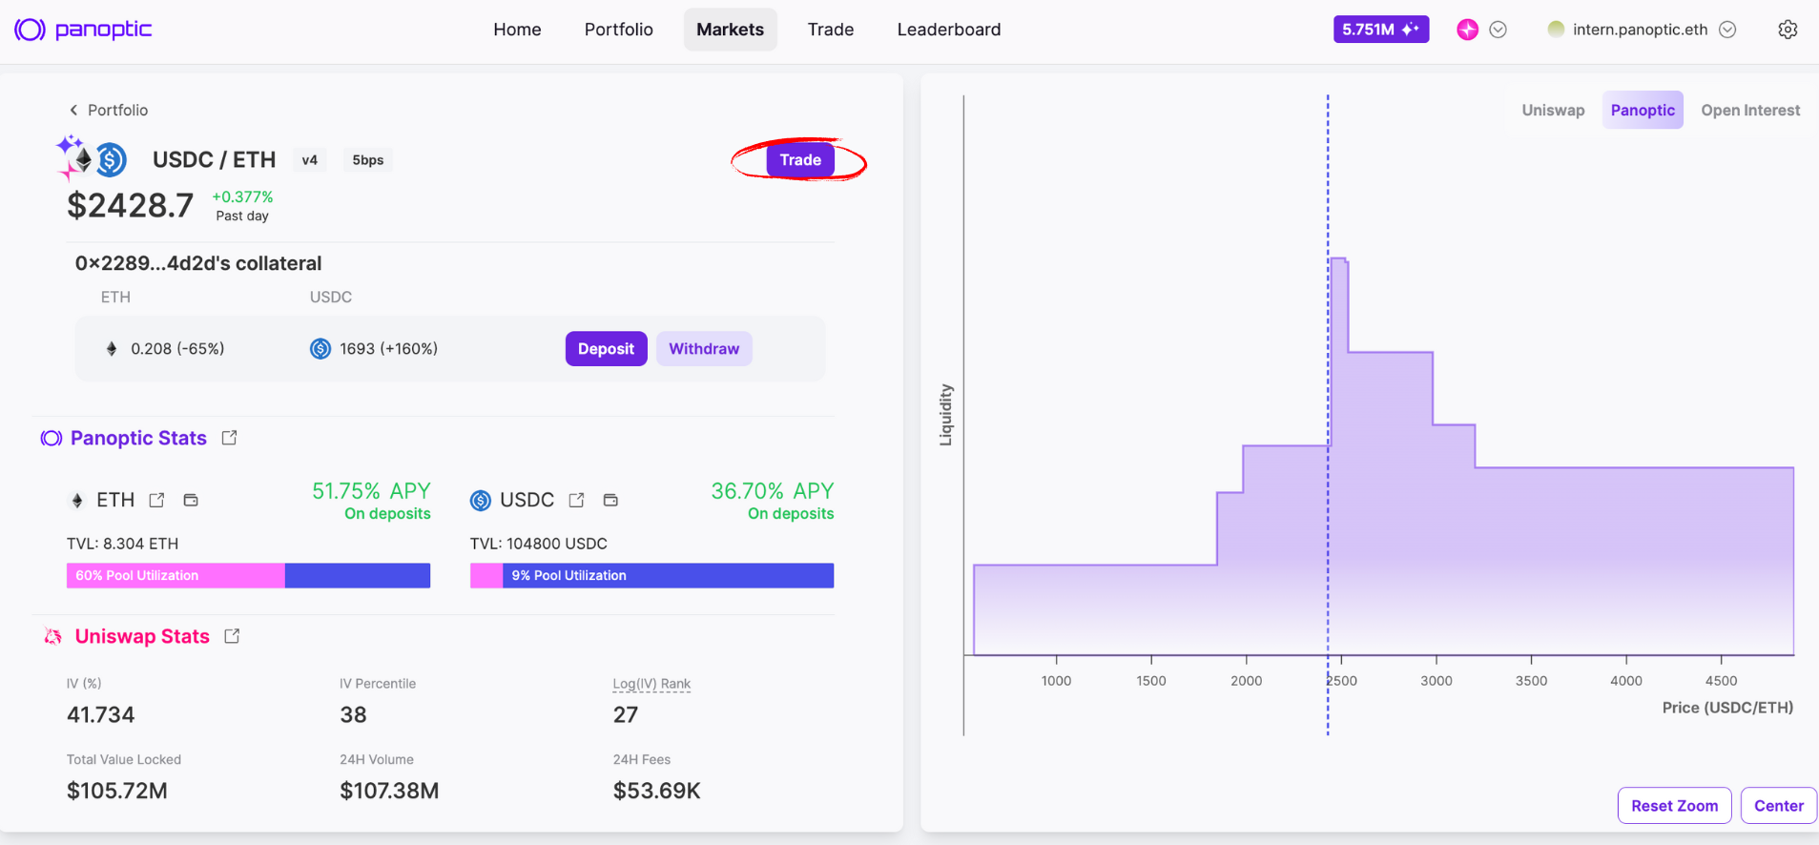This screenshot has height=845, width=1819.
Task: Click the purple Trade button
Action: click(800, 160)
